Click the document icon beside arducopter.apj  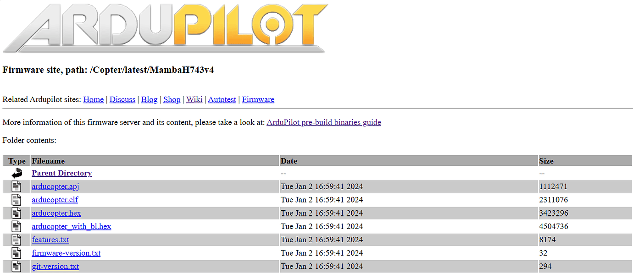(x=17, y=186)
